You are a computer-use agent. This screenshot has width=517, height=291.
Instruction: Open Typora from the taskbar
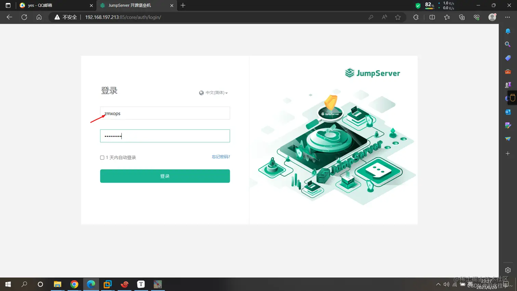[141, 284]
